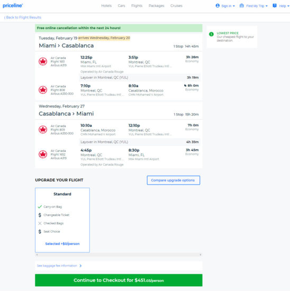This screenshot has width=290, height=291.
Task: Open the Help dropdown arrow
Action: [288, 6]
